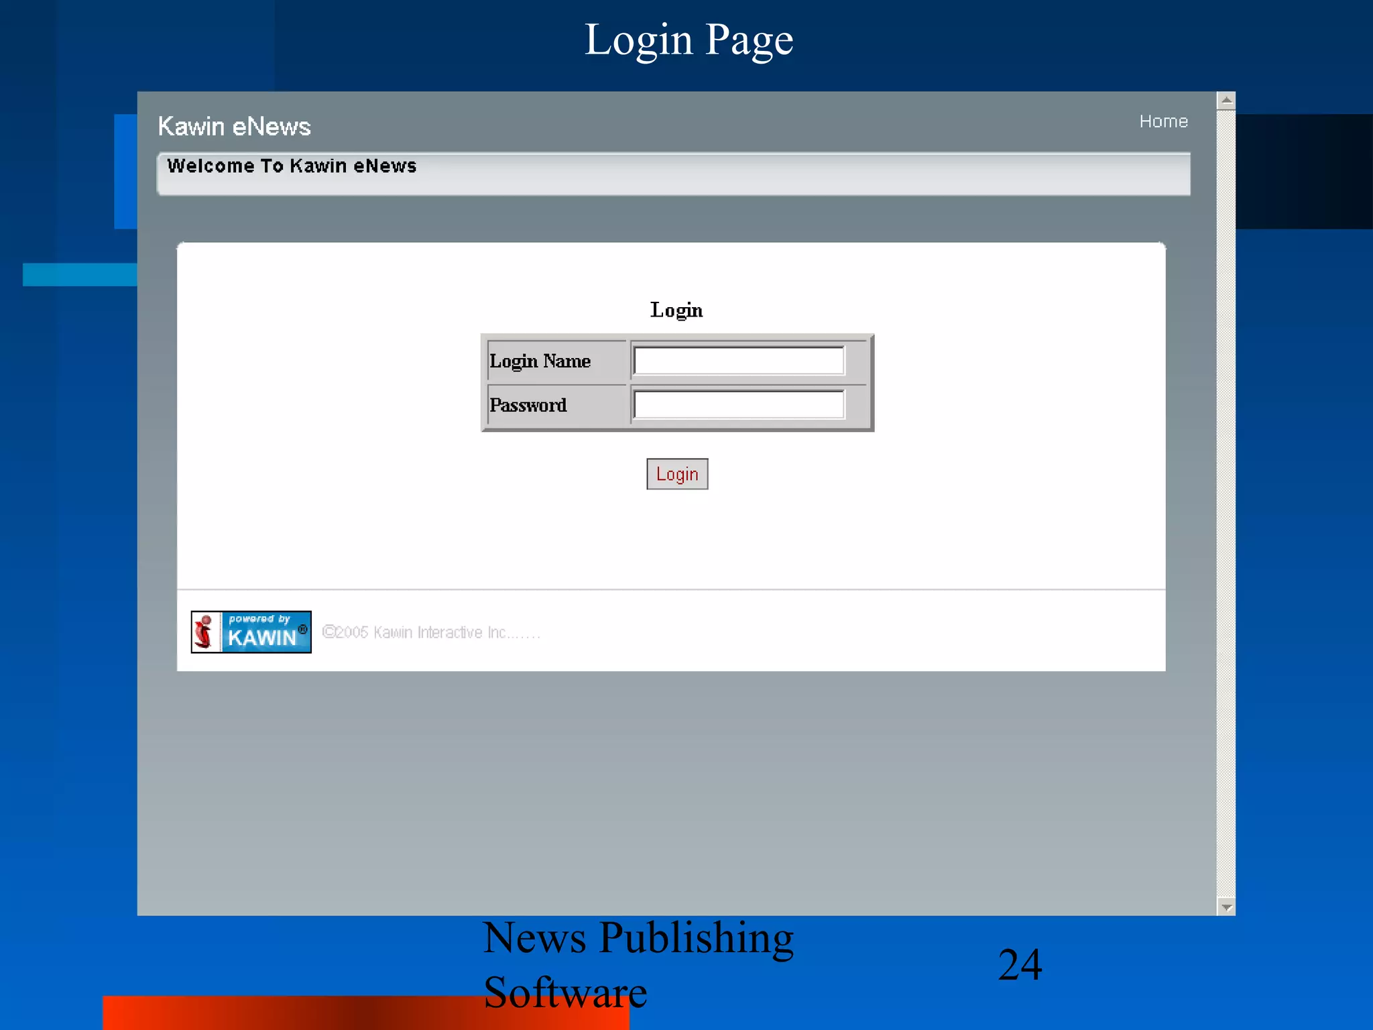Click the scrollbar up arrow
The image size is (1373, 1030).
pyautogui.click(x=1226, y=101)
